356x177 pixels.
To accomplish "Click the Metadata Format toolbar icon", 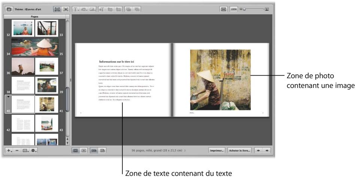I will tap(110, 9).
